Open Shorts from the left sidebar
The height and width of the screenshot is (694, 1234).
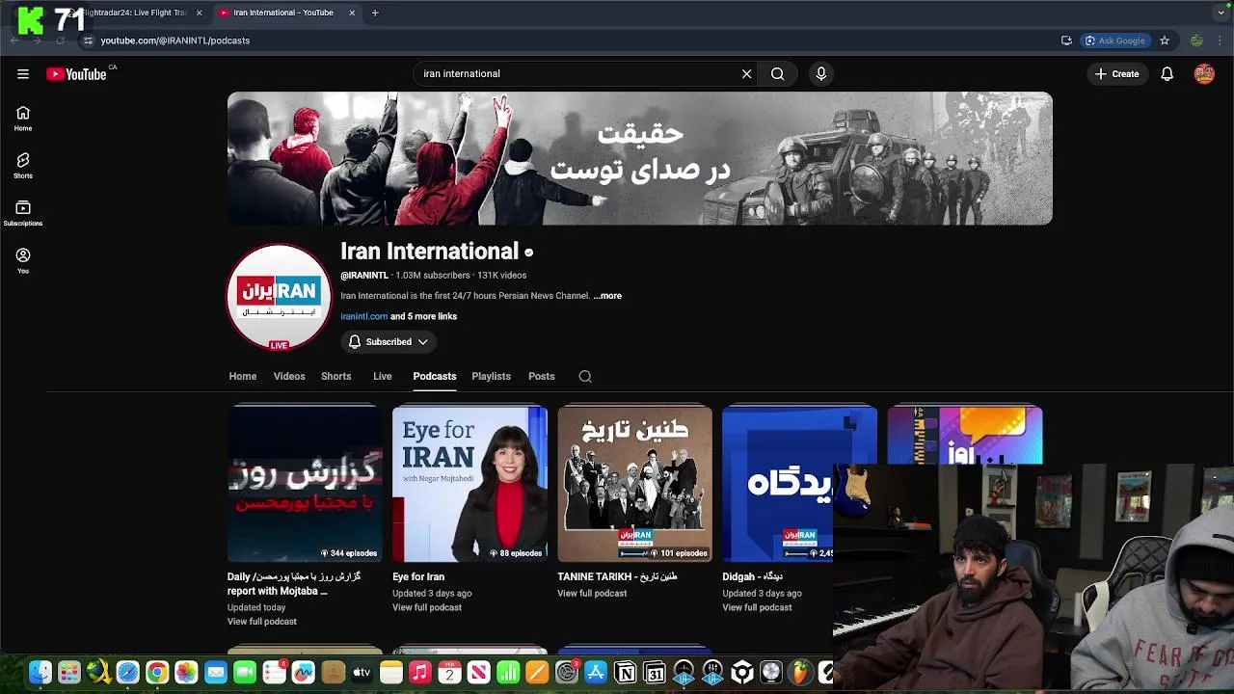pyautogui.click(x=23, y=166)
